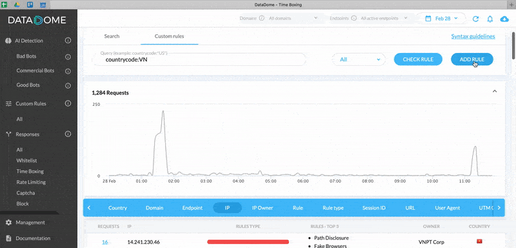This screenshot has width=516, height=248.
Task: Open All under Responses
Action: (x=19, y=150)
